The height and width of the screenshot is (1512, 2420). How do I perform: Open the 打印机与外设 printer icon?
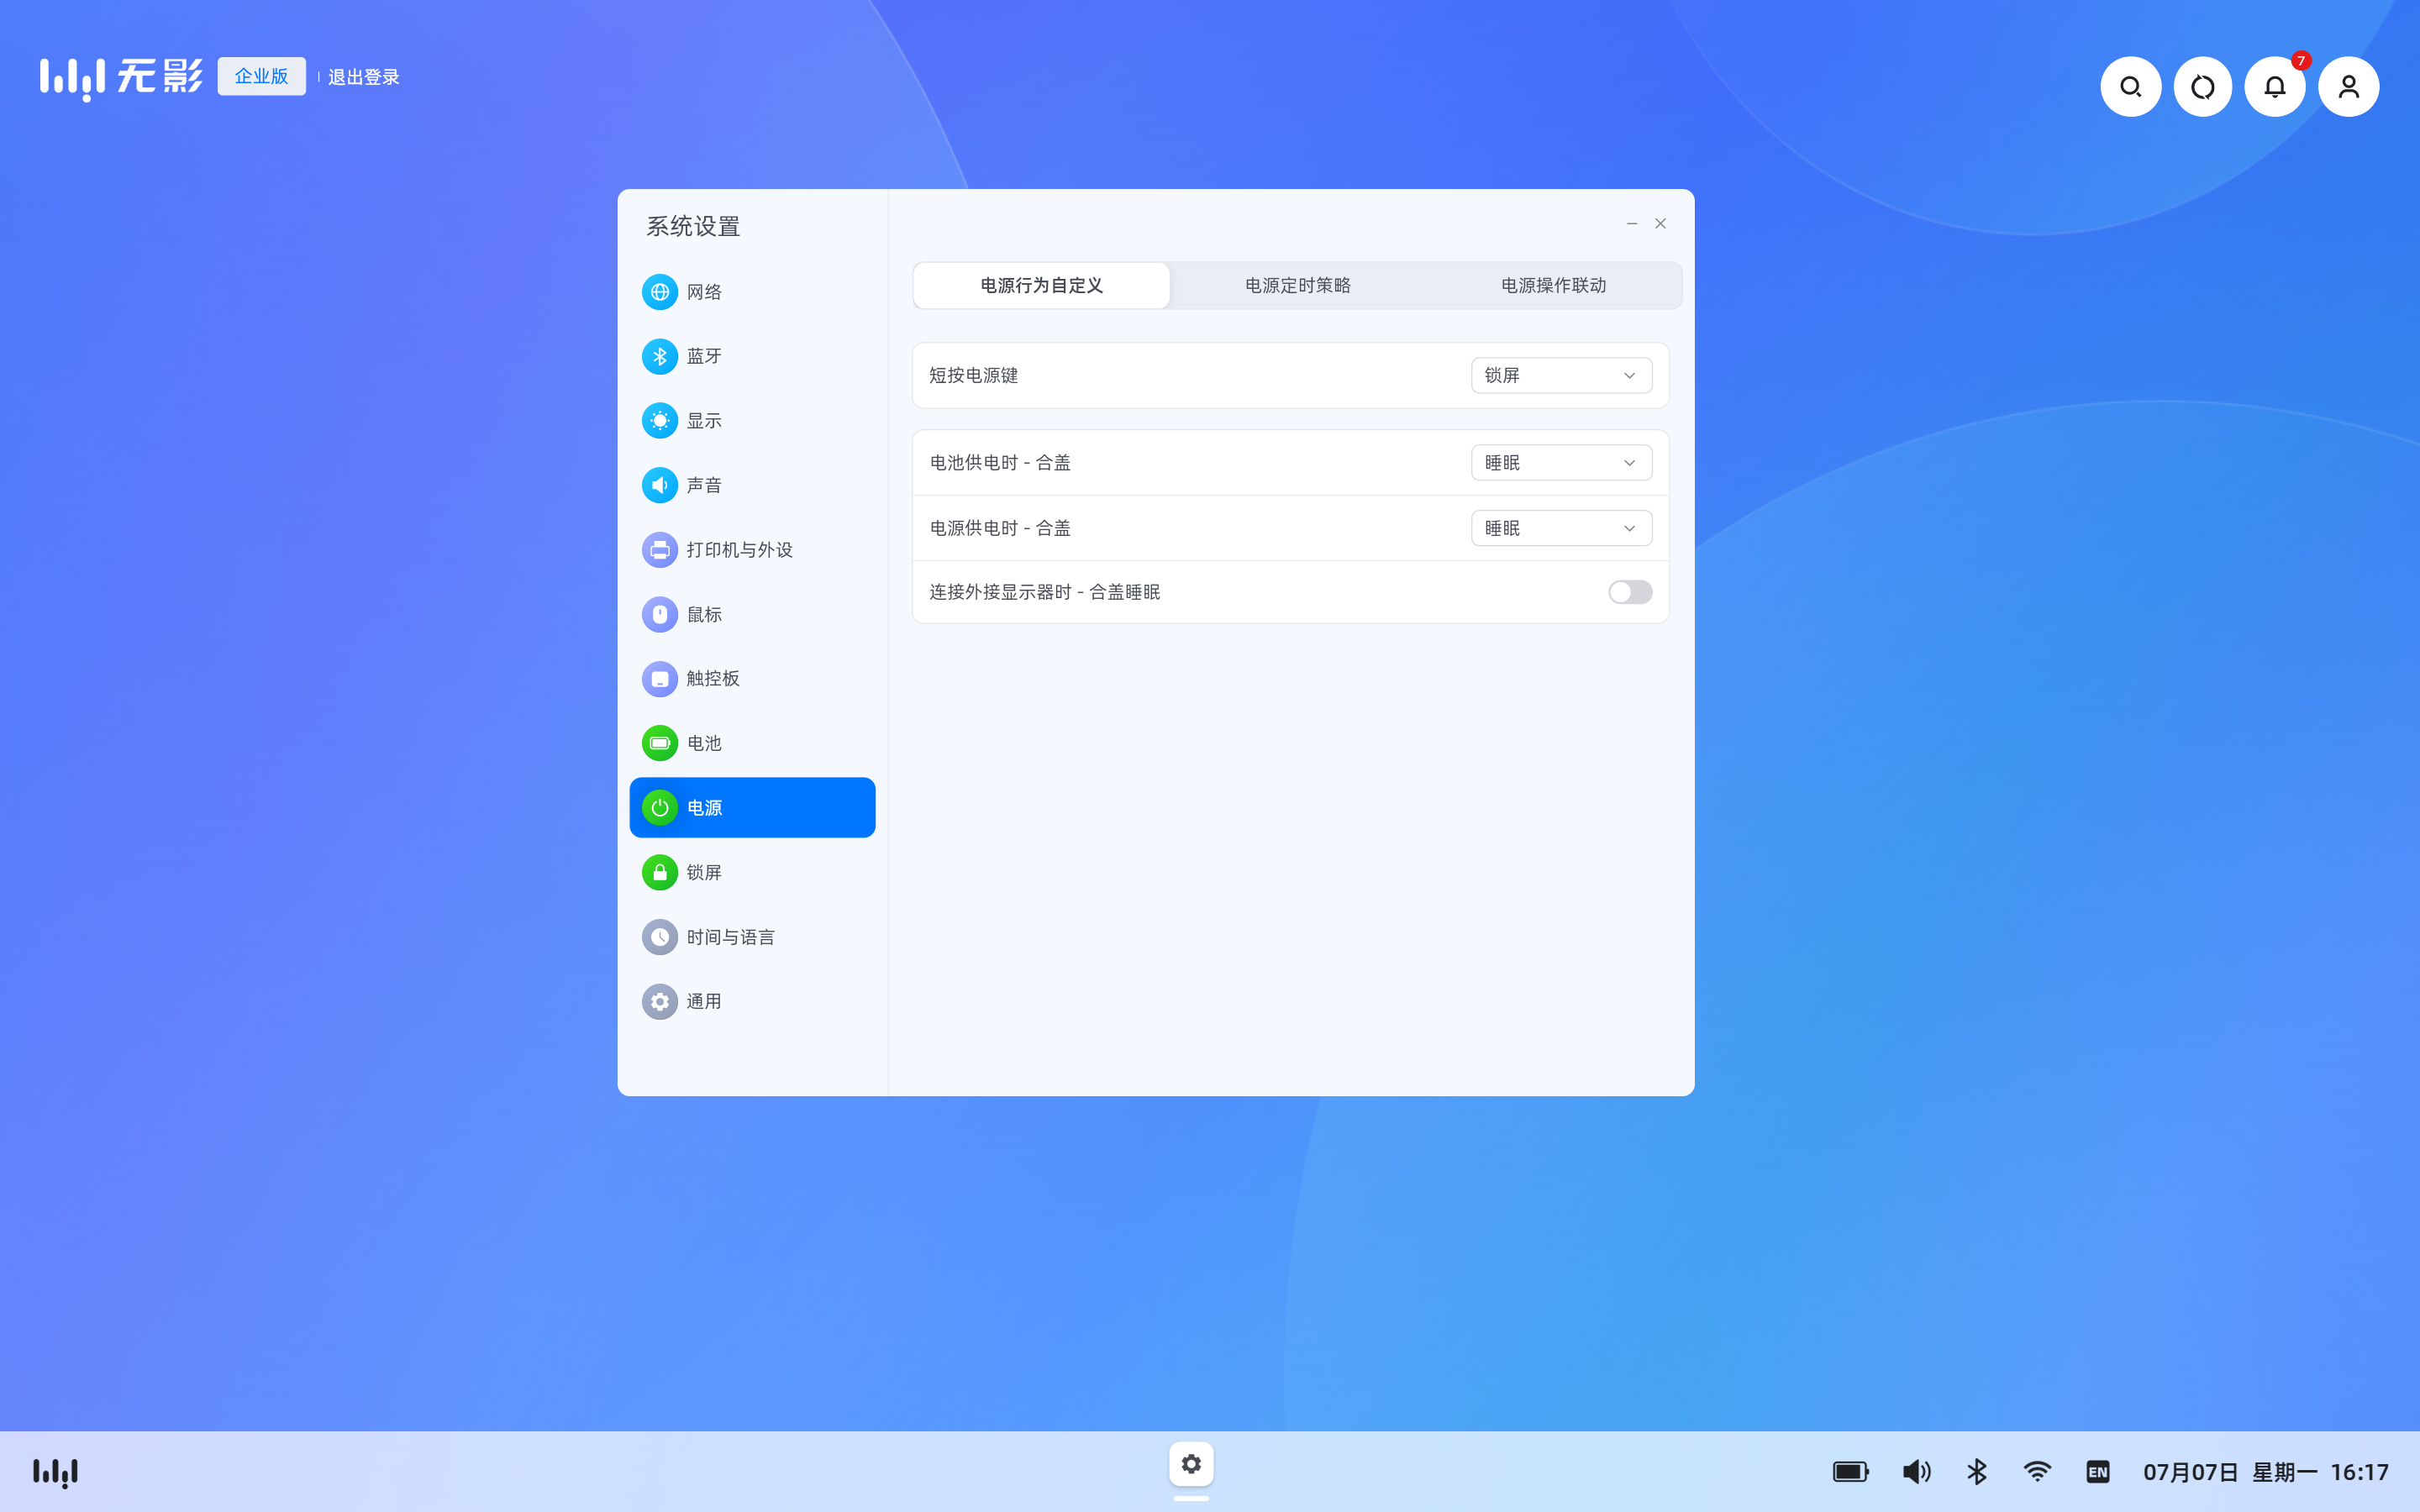pos(659,550)
